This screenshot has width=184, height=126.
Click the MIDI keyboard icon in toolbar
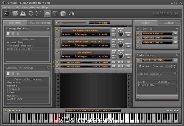47,13
